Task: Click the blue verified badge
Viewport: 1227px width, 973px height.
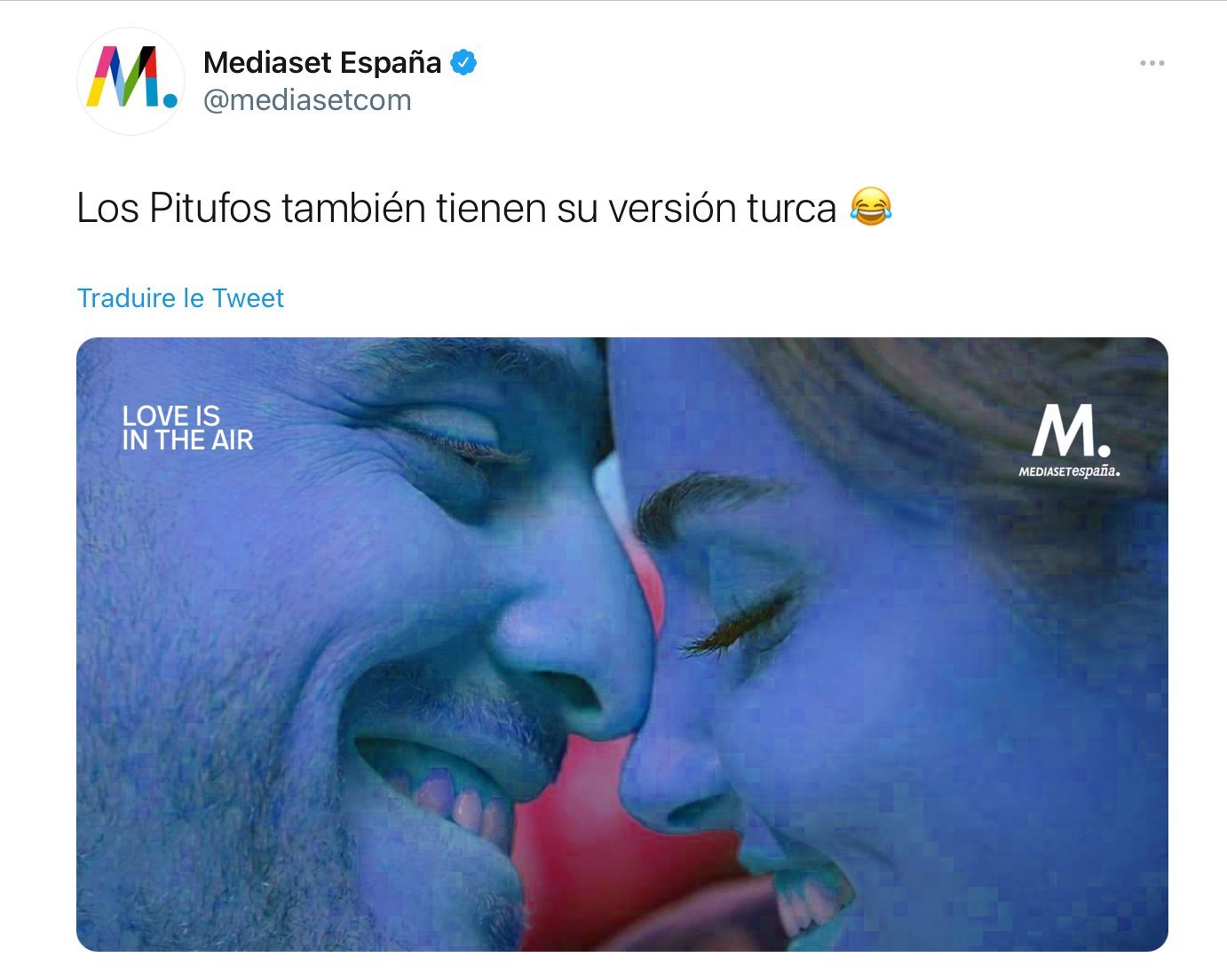Action: [463, 63]
